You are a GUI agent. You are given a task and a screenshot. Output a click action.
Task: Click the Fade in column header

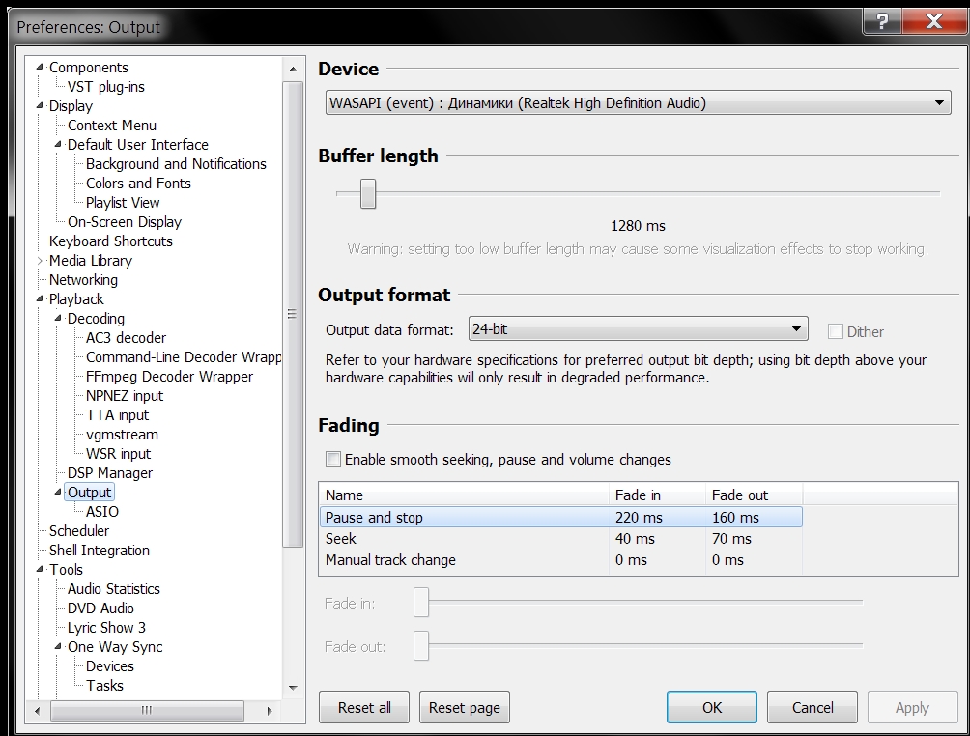656,495
